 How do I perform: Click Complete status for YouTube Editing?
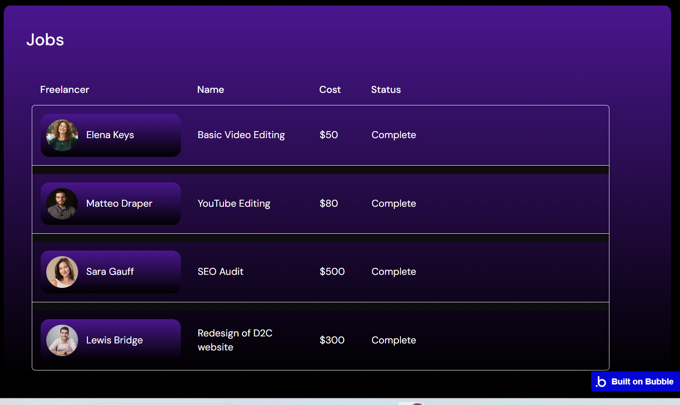click(394, 203)
